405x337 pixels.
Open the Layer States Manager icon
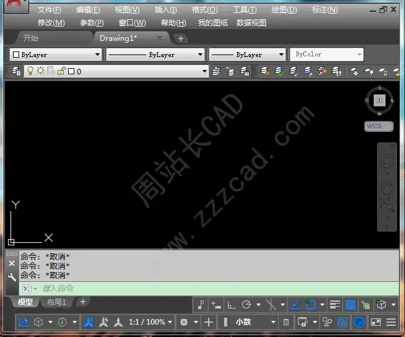coord(245,71)
